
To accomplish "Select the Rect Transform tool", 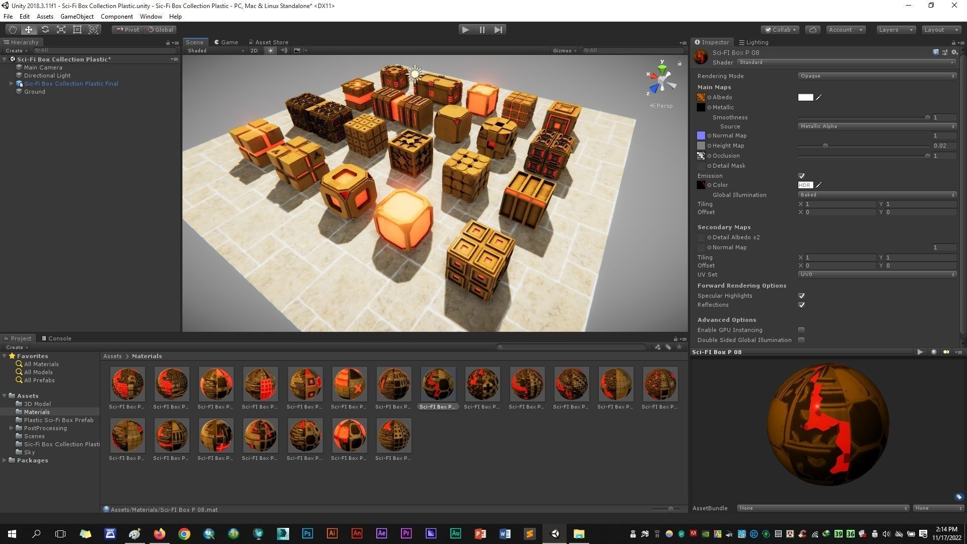I will pos(78,30).
